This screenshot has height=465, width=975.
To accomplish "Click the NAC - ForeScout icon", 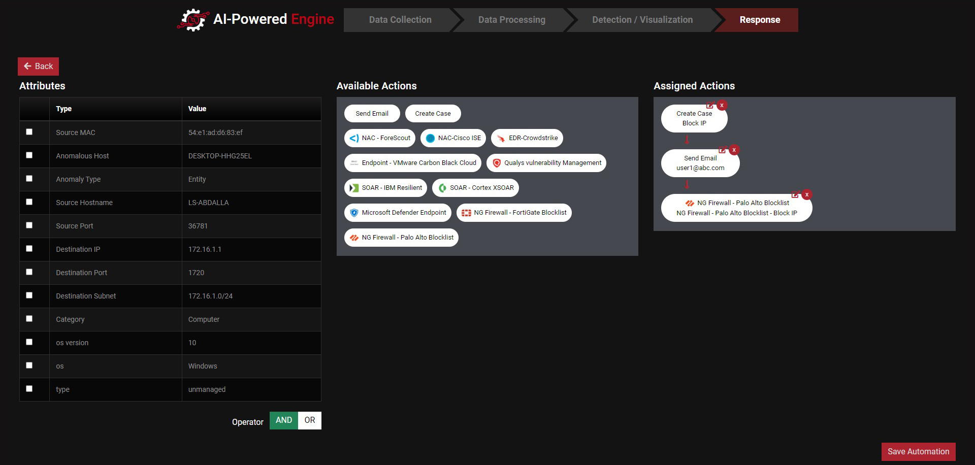I will (x=354, y=138).
